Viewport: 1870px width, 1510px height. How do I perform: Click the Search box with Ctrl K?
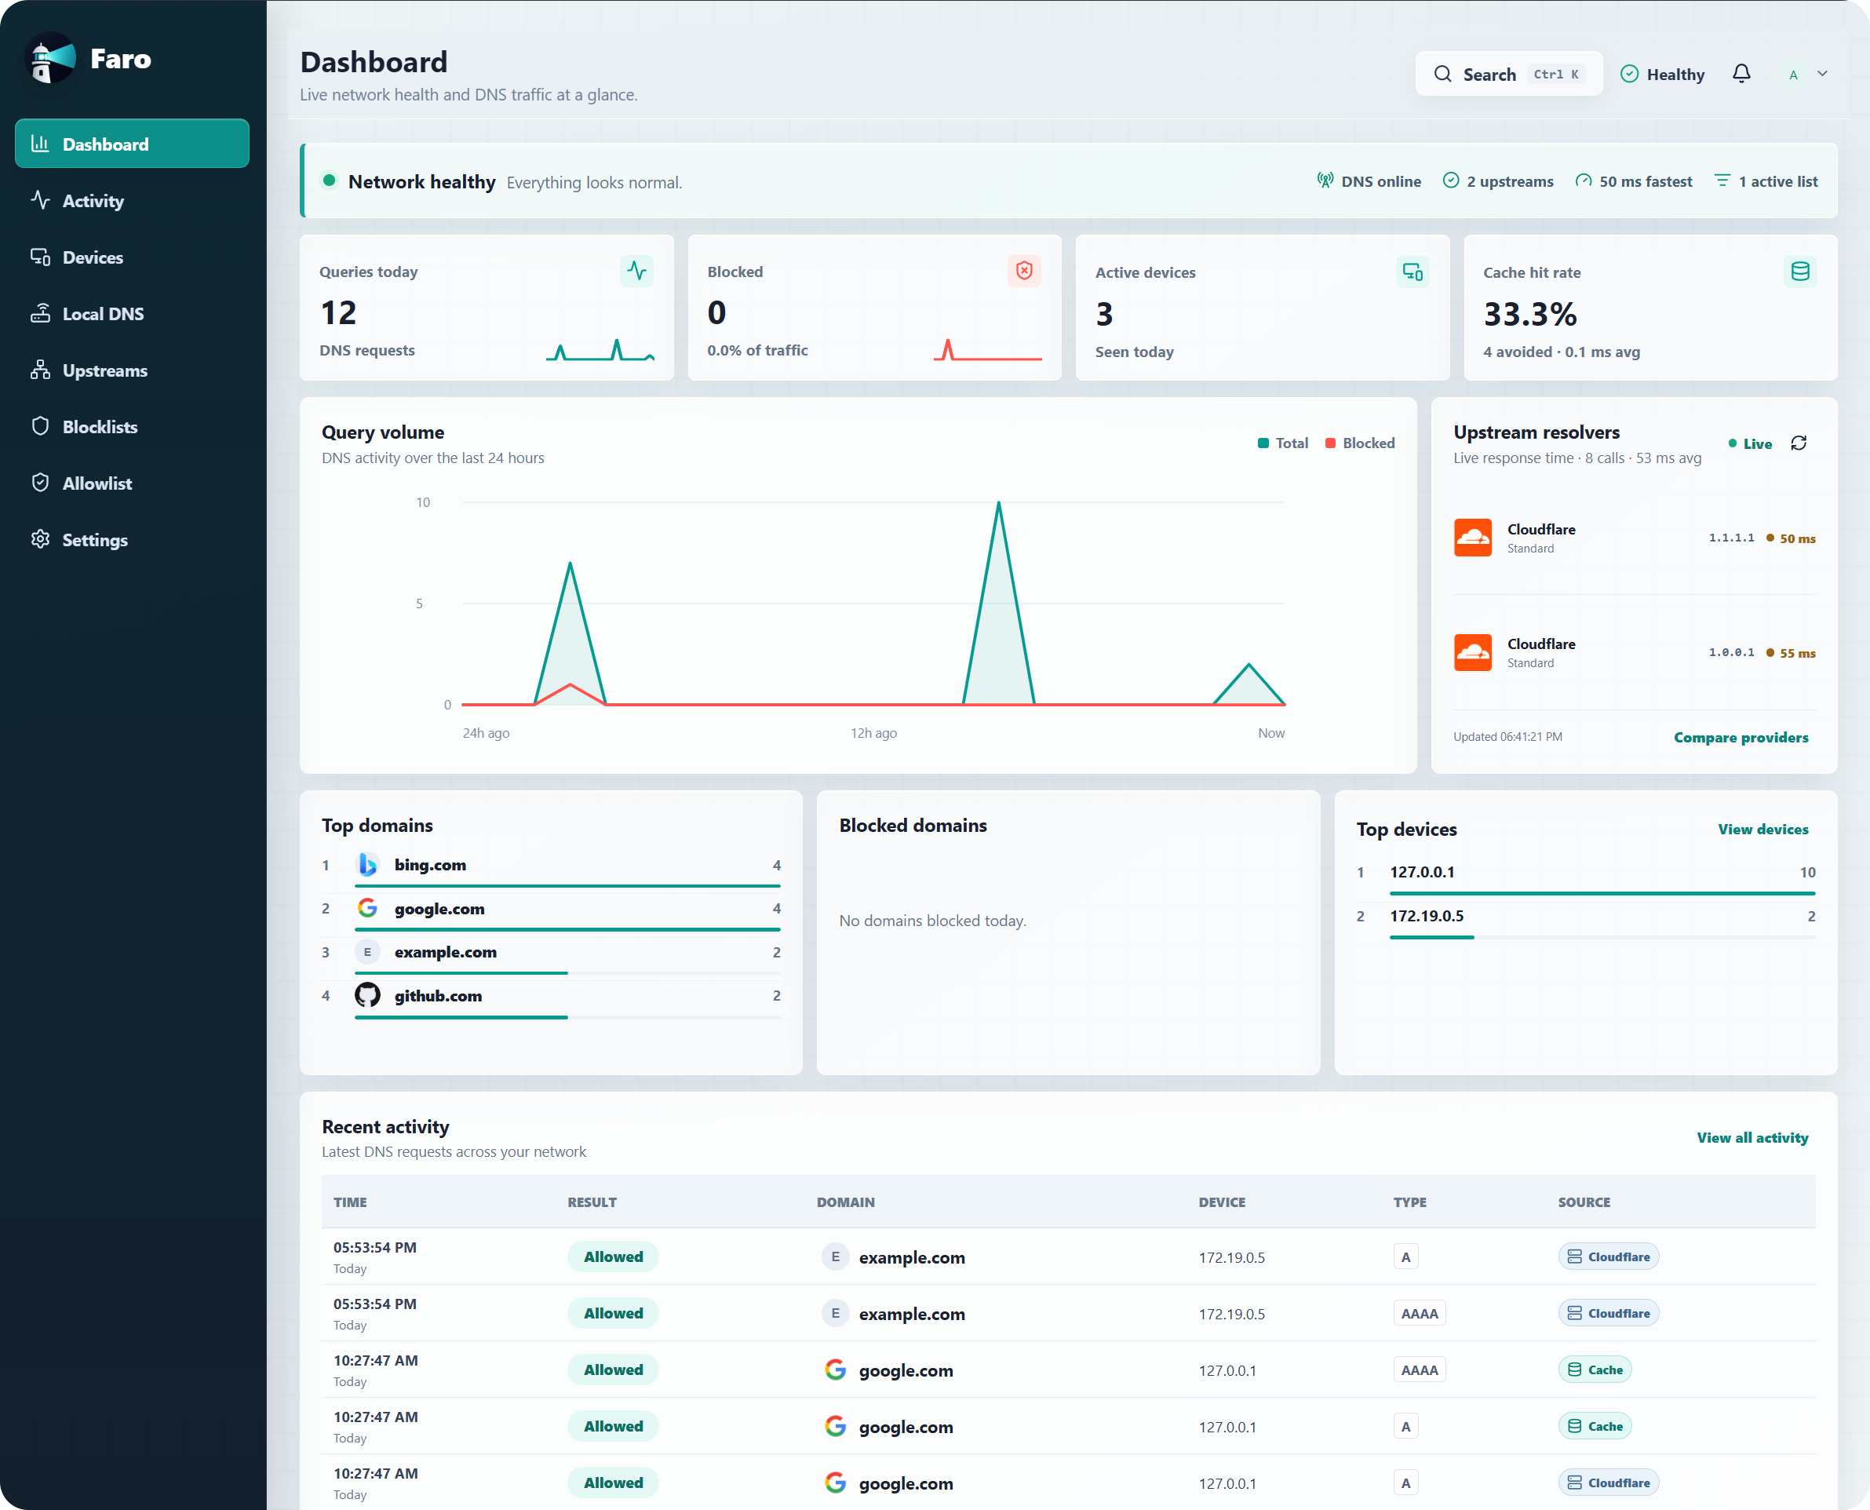[x=1509, y=74]
